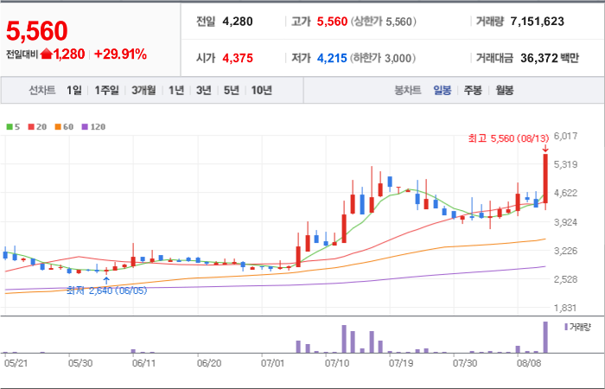
Task: Click the tall red 08/13 candlestick
Action: pos(545,178)
